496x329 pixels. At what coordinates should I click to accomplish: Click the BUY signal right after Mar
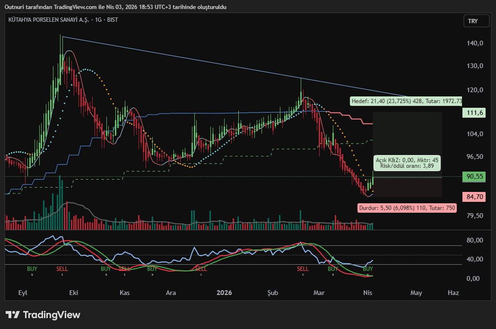tap(333, 269)
